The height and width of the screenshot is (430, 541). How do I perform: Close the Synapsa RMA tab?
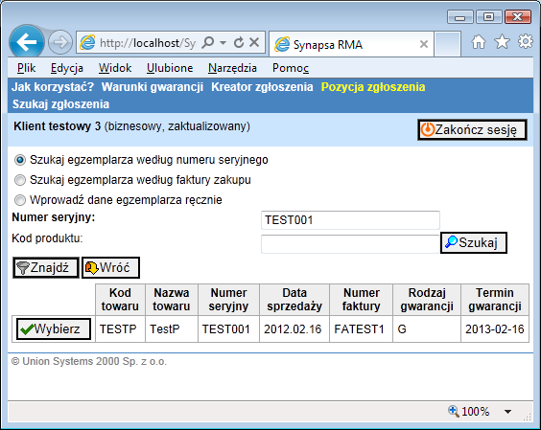pyautogui.click(x=424, y=44)
